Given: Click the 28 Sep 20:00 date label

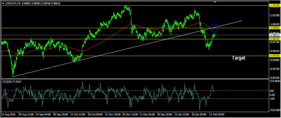Looking at the screenshot, I should coord(61,114).
